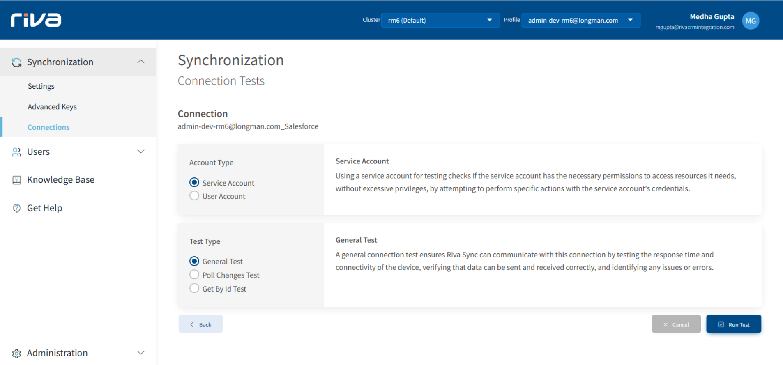Click the Connection section heading
This screenshot has height=365, width=783.
coord(203,114)
